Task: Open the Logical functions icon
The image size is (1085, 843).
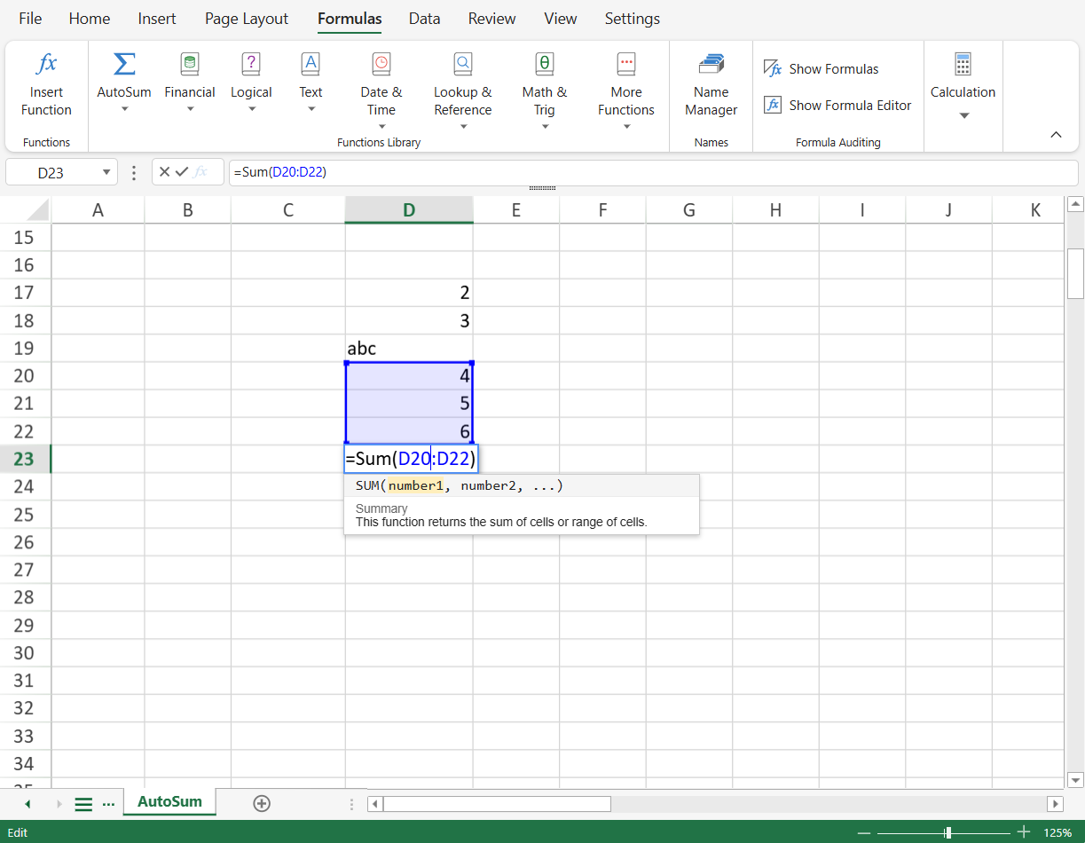Action: pyautogui.click(x=251, y=64)
